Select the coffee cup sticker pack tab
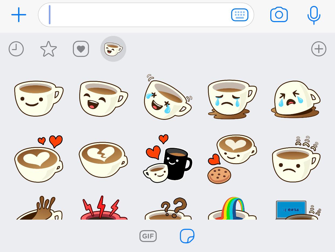Viewport: 335px width, 252px height. pyautogui.click(x=113, y=49)
